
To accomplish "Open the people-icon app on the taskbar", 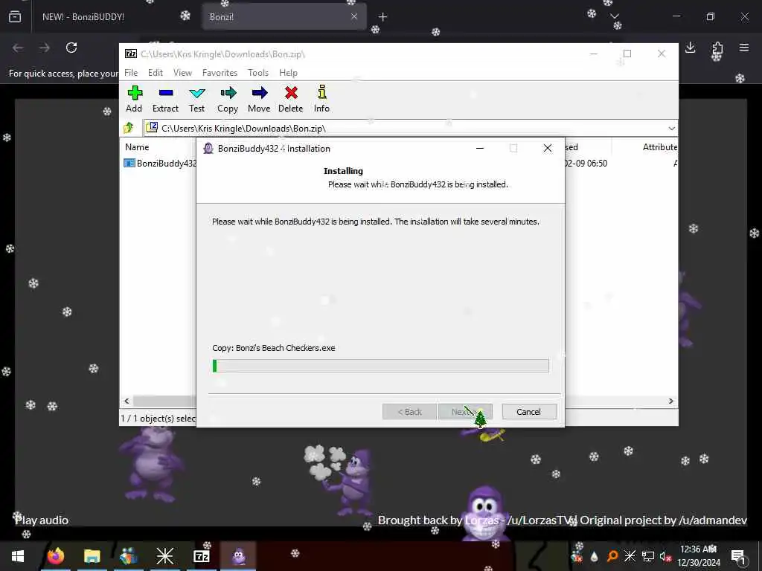I will click(x=128, y=556).
